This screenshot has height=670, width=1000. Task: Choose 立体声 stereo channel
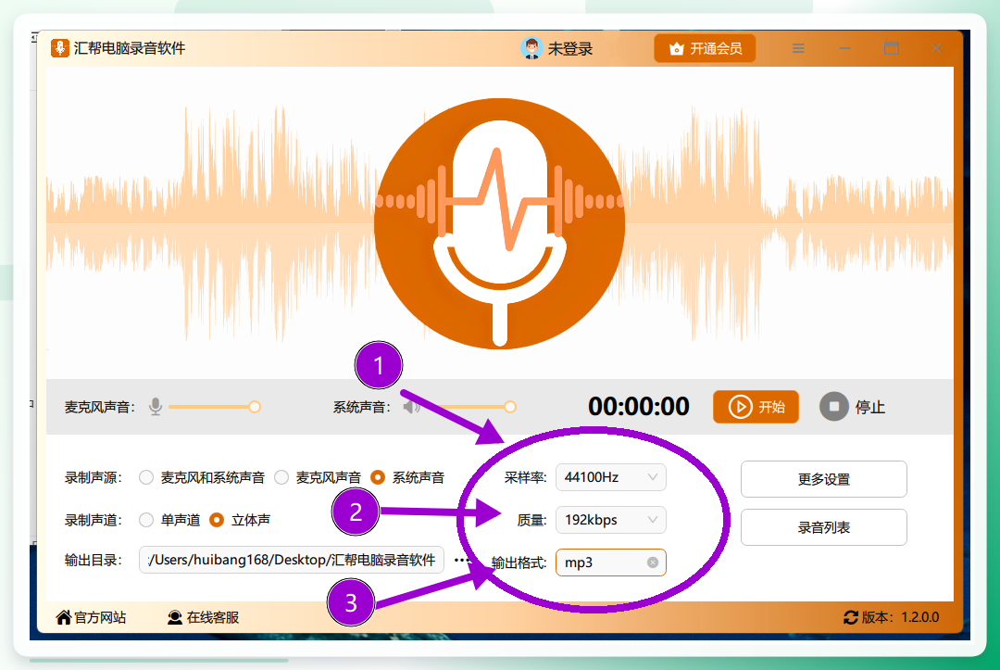(240, 520)
